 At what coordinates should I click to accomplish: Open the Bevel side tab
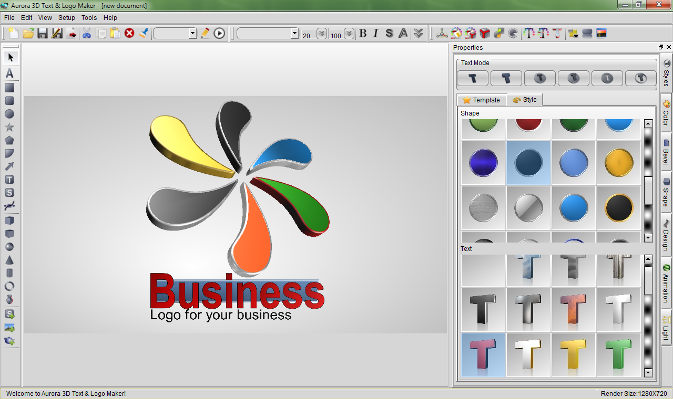click(x=666, y=152)
